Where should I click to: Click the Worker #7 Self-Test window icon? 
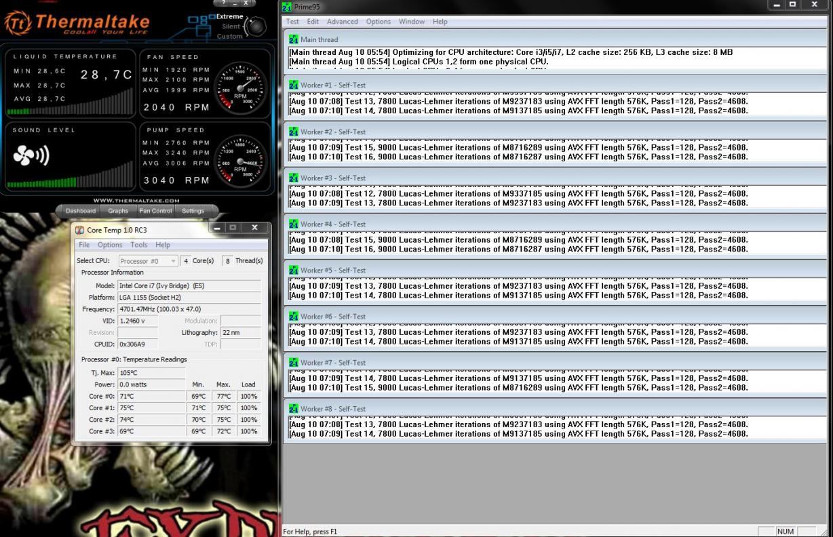(293, 363)
